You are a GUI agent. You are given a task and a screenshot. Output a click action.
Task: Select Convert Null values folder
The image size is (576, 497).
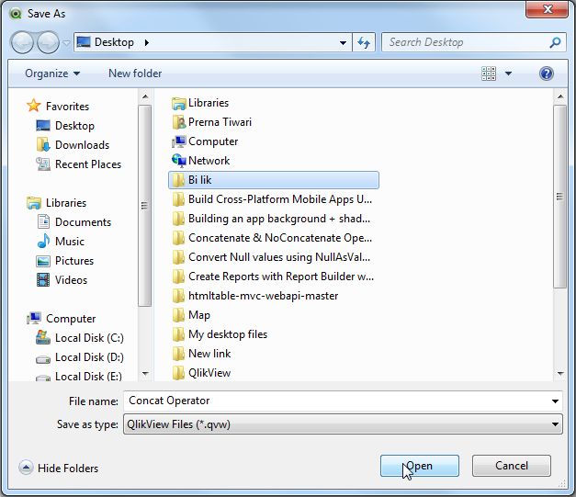coord(271,257)
